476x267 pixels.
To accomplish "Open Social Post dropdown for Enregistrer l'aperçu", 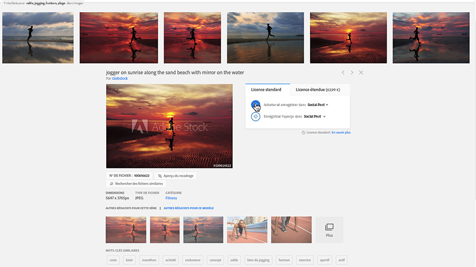I will pos(315,116).
